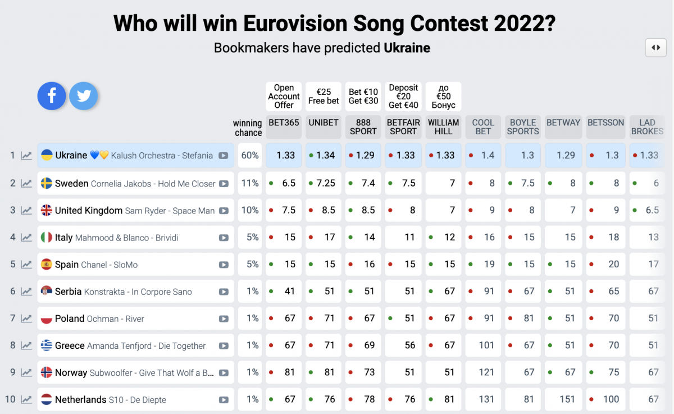The width and height of the screenshot is (674, 414).
Task: Play Serbia's In Corpore Sano video
Action: click(x=224, y=292)
